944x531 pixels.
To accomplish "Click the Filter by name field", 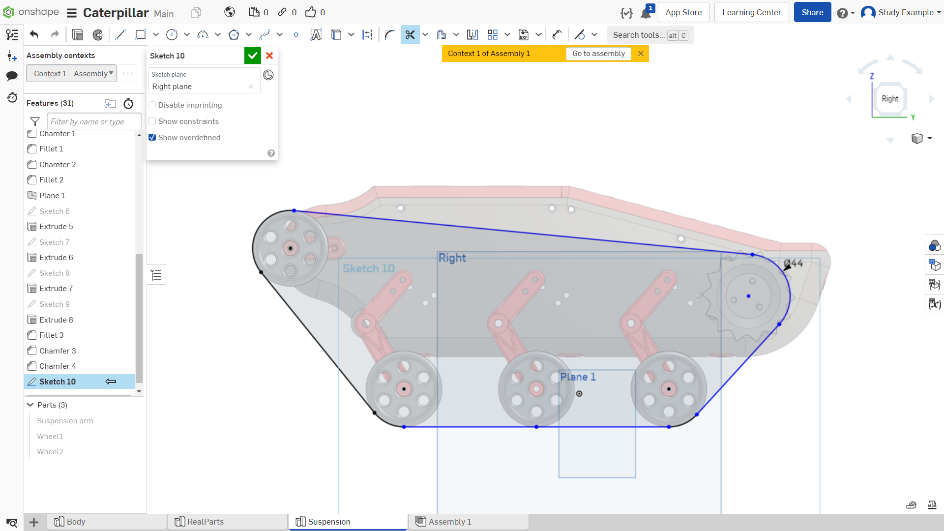I will (94, 121).
